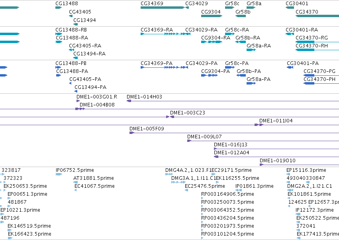Select transcript Gr58b-RA
Screen dimensions: 339x240
248,38
